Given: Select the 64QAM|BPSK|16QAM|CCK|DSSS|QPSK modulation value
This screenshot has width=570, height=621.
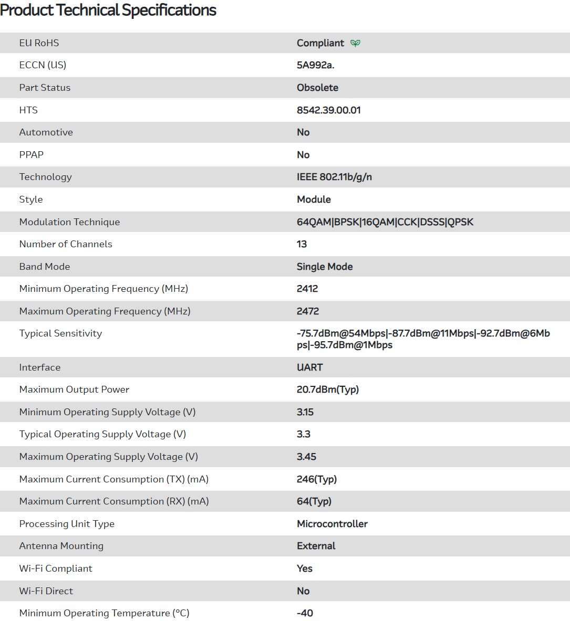Looking at the screenshot, I should 385,222.
